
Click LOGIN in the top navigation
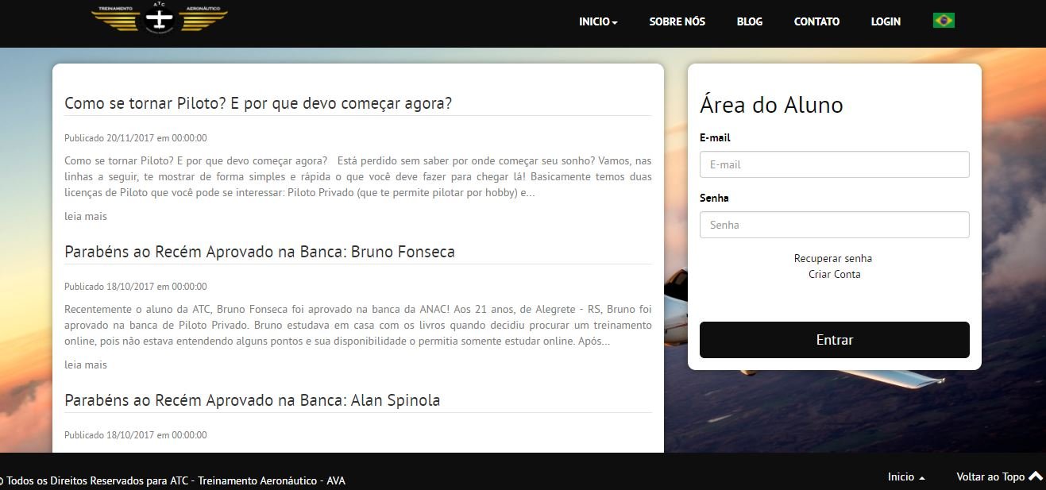[x=886, y=21]
